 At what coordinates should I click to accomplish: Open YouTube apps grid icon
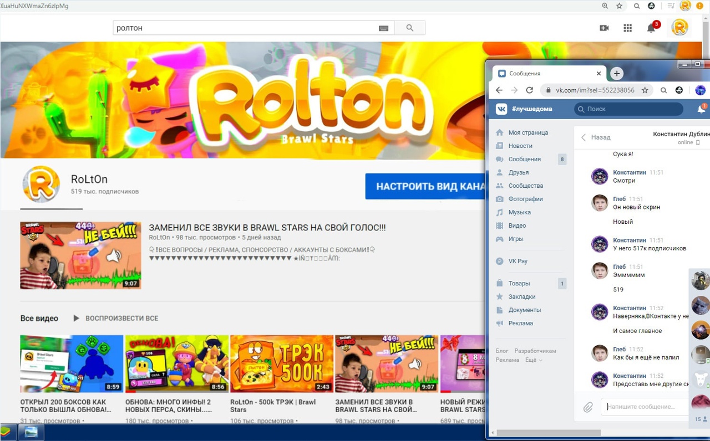627,28
